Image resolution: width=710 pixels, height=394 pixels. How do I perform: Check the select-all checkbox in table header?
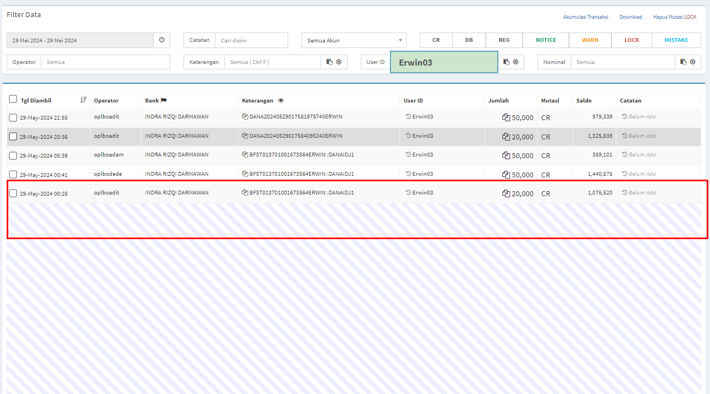tap(13, 99)
